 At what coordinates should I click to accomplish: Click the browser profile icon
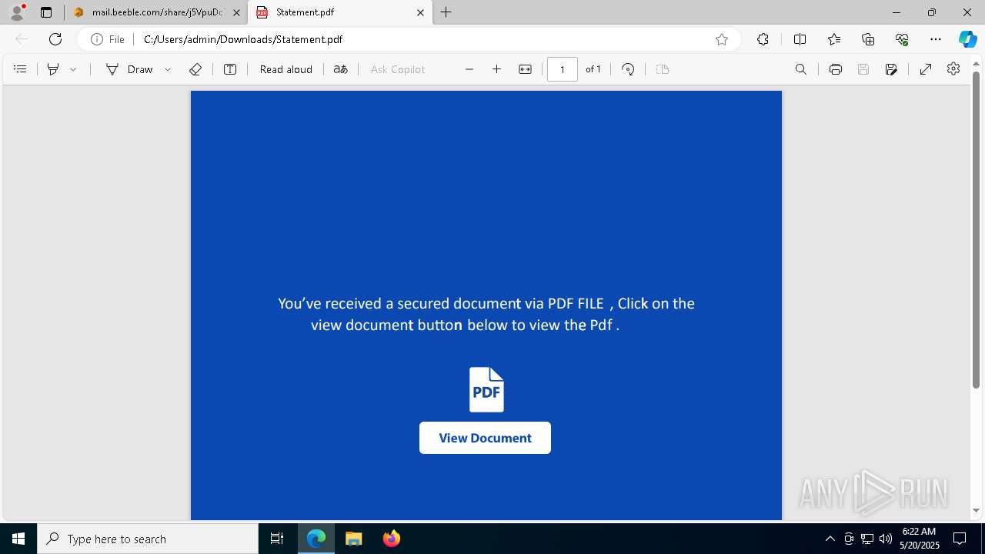coord(17,12)
